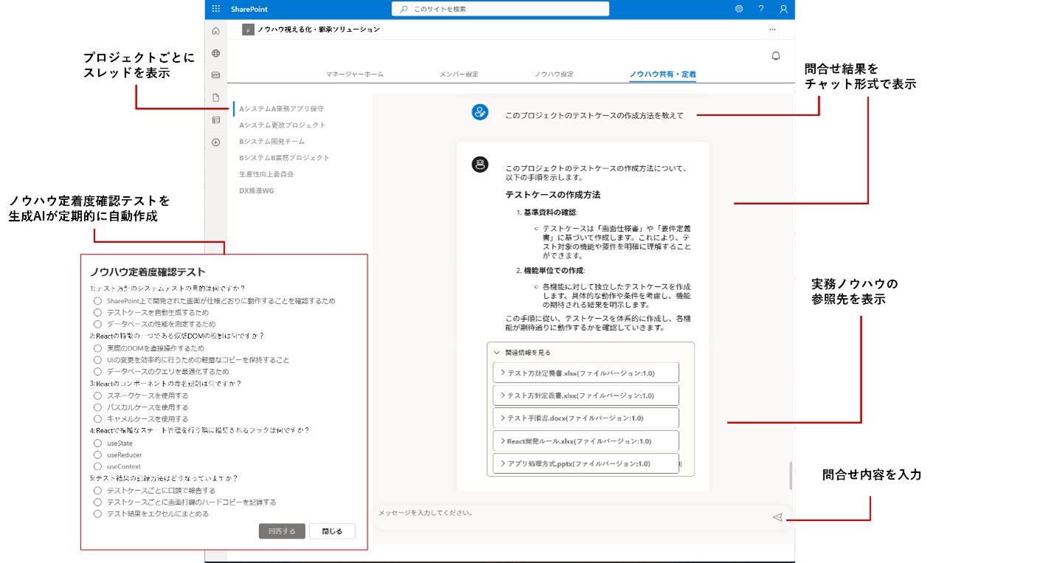Image resolution: width=1040 pixels, height=563 pixels.
Task: Click the メッセージを入力してください input field
Action: click(568, 517)
